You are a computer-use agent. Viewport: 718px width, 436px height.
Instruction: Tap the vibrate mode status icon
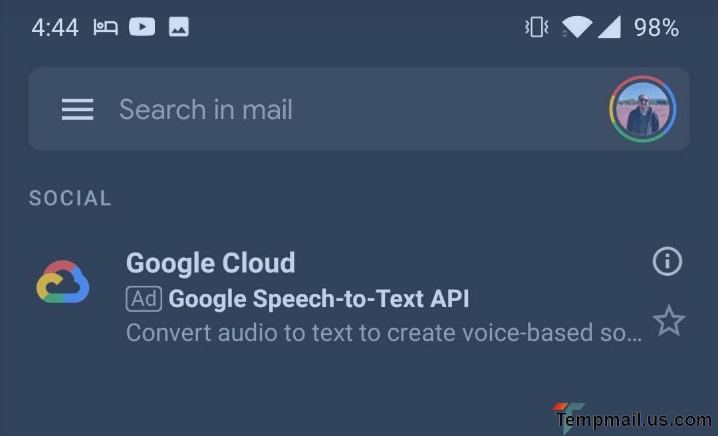[536, 27]
